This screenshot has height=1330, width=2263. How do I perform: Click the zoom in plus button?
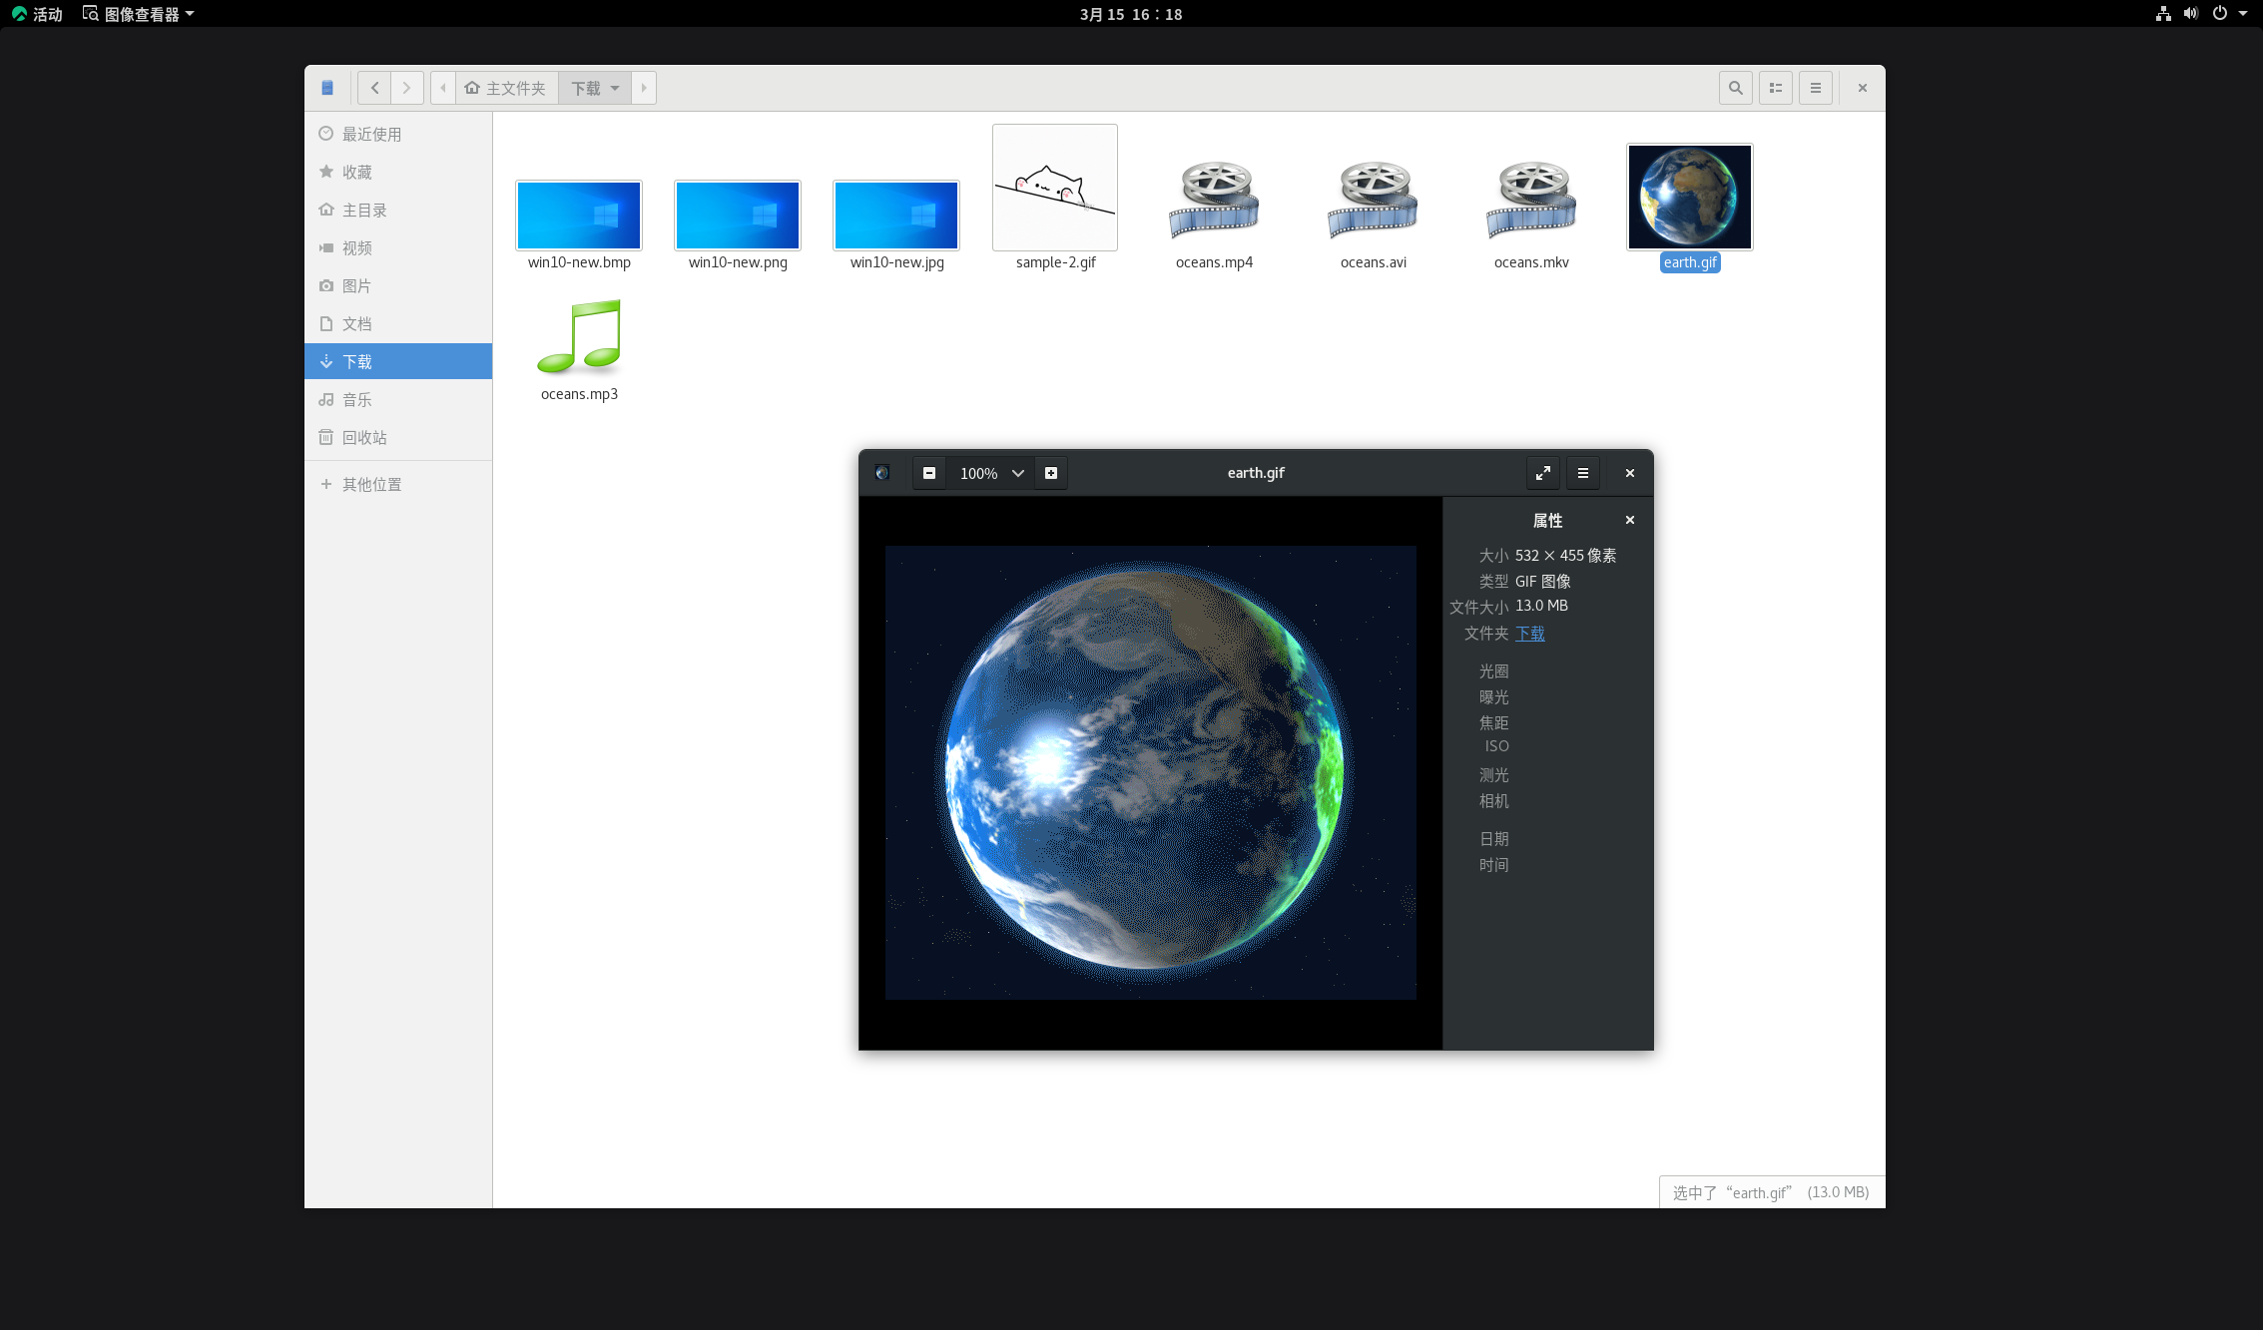pos(1051,473)
